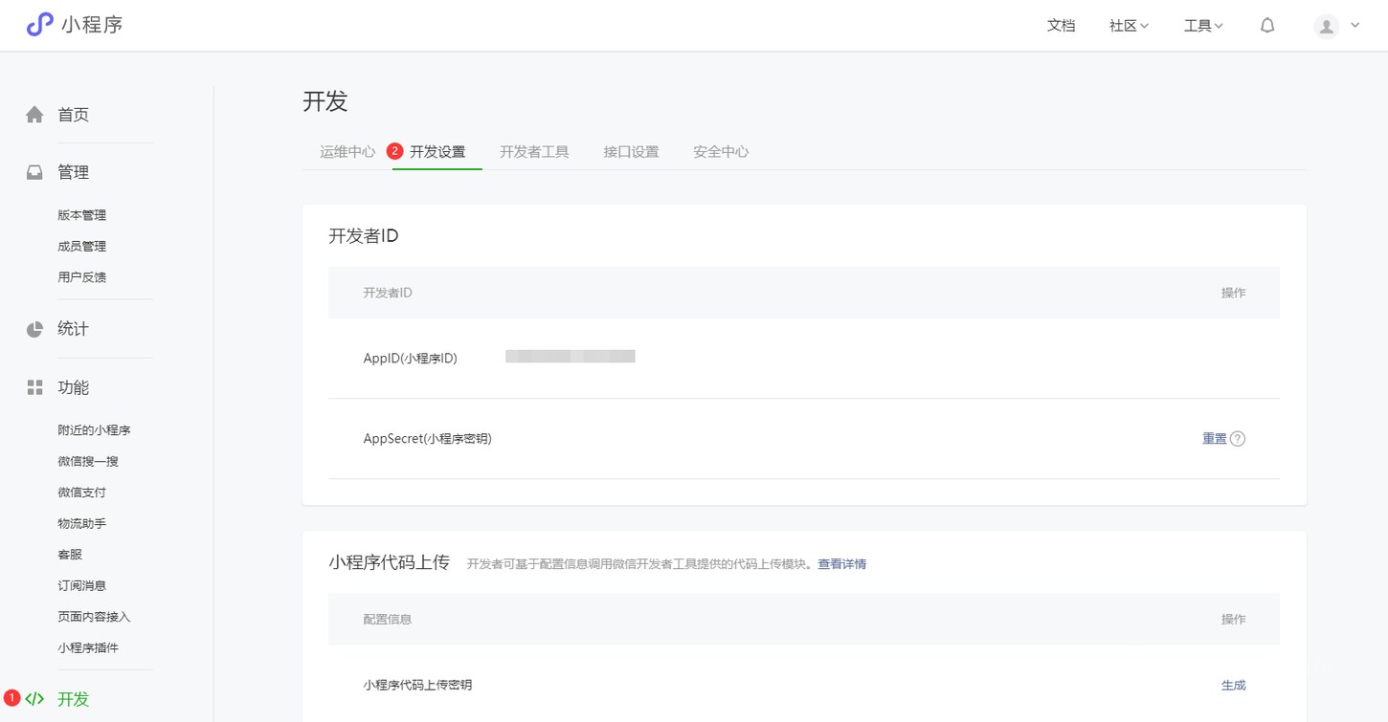This screenshot has width=1388, height=722.
Task: Click 生成 for code upload key
Action: (1234, 686)
